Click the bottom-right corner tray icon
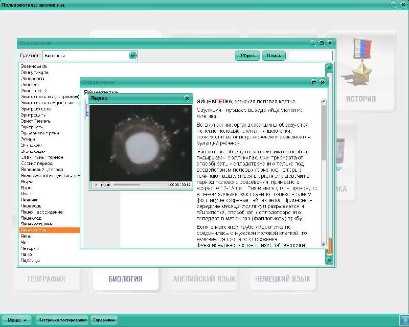 pyautogui.click(x=404, y=321)
